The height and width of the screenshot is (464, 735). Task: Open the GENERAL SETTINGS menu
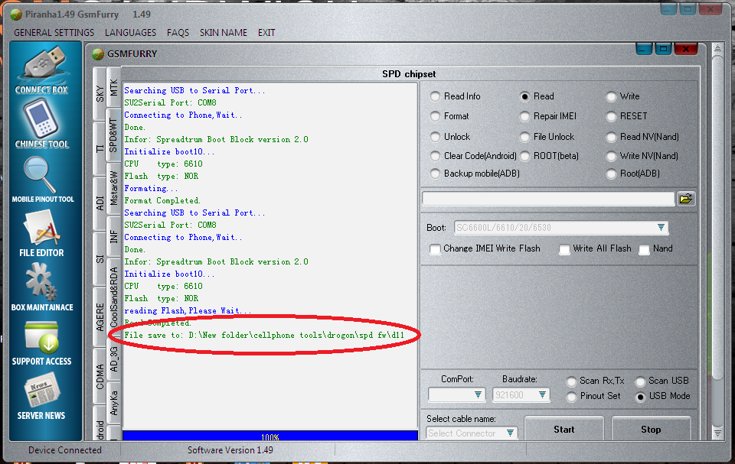tap(54, 33)
